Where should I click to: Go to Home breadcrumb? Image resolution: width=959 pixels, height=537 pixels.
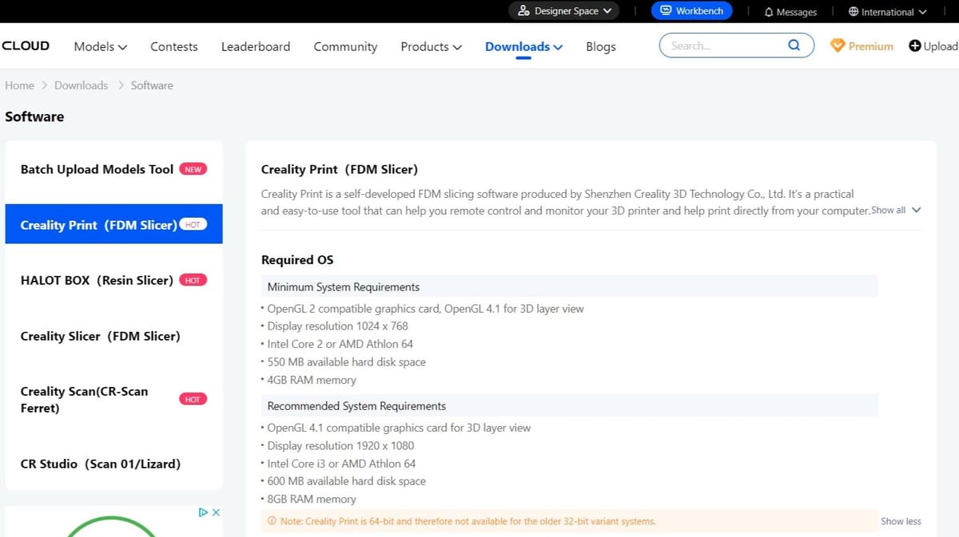pyautogui.click(x=19, y=85)
